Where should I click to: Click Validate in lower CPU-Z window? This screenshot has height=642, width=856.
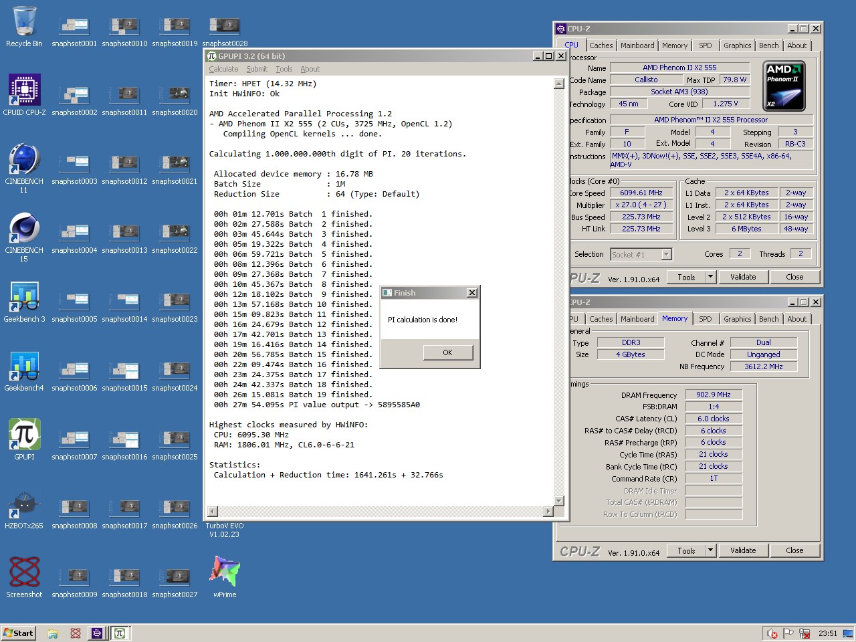click(x=742, y=550)
